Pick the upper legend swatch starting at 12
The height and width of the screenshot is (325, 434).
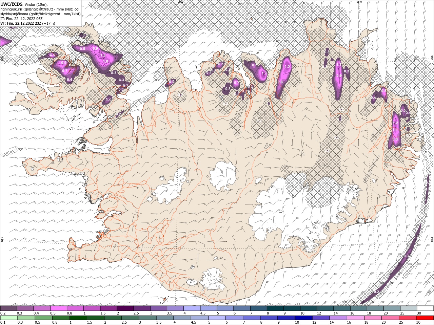point(325,308)
